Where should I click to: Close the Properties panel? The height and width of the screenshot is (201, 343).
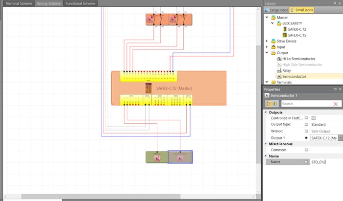(340, 89)
